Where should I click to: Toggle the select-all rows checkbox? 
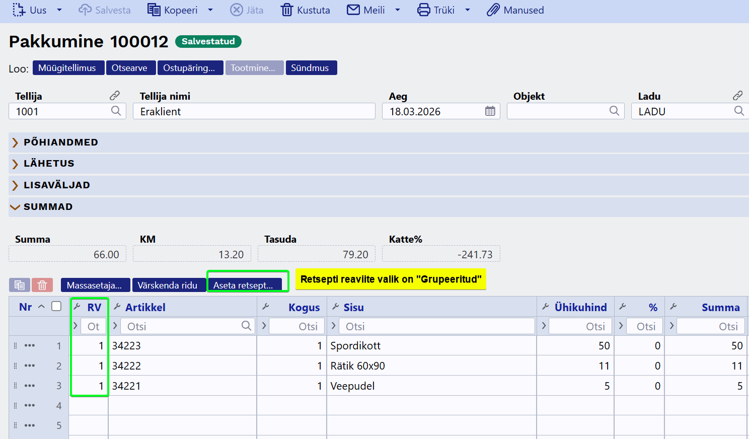pyautogui.click(x=56, y=307)
